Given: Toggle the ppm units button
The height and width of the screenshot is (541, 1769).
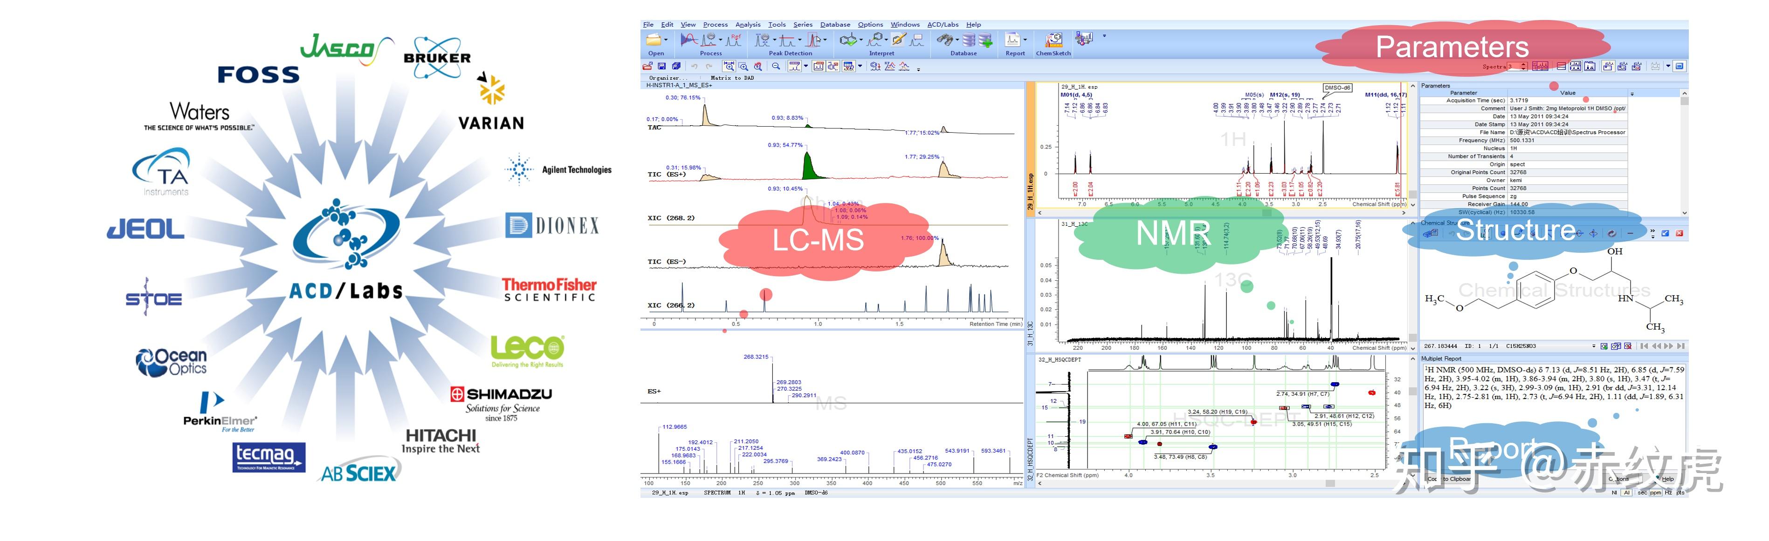Looking at the screenshot, I should pyautogui.click(x=1656, y=493).
